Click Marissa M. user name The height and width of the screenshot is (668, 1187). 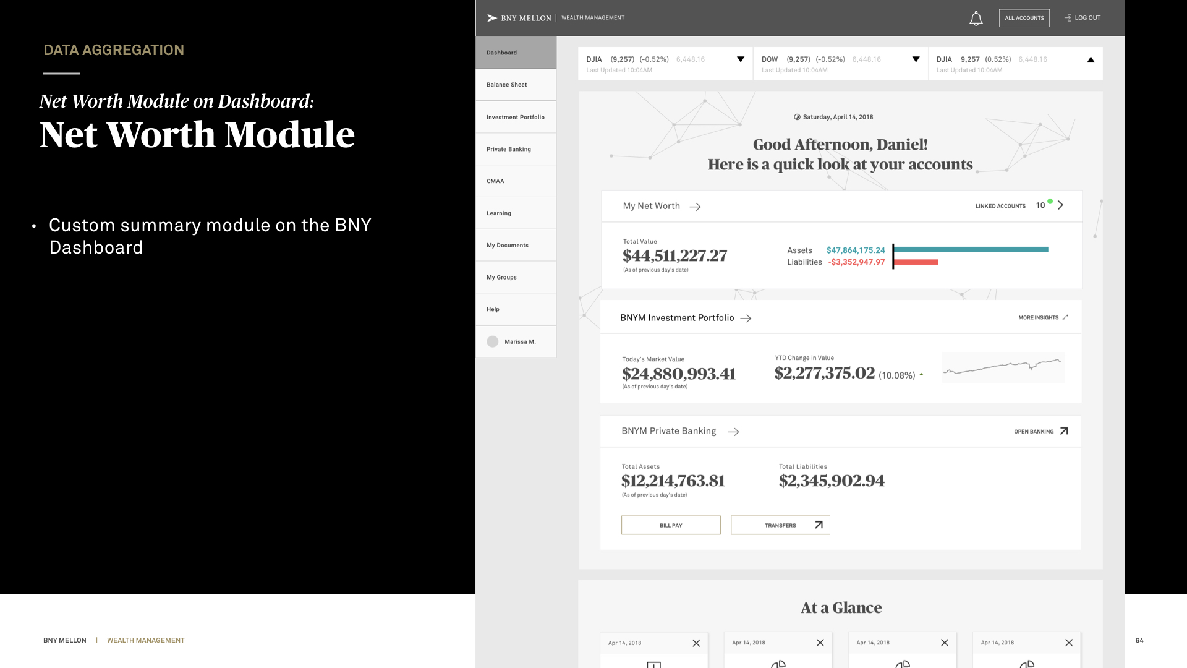click(520, 341)
